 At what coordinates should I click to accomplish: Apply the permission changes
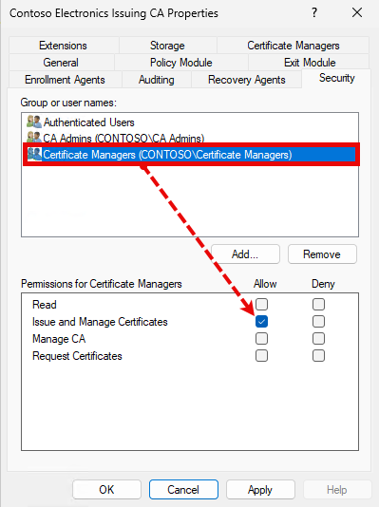(260, 490)
